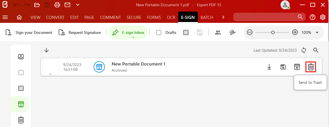
Task: Open Drafts in the toolbar
Action: point(166,32)
